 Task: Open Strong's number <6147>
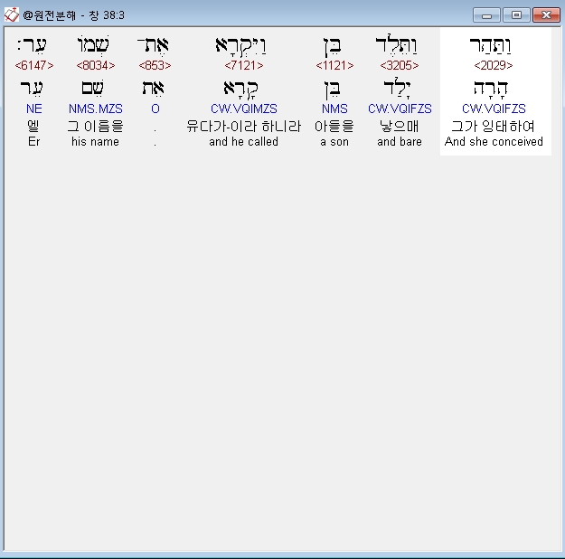pos(34,65)
